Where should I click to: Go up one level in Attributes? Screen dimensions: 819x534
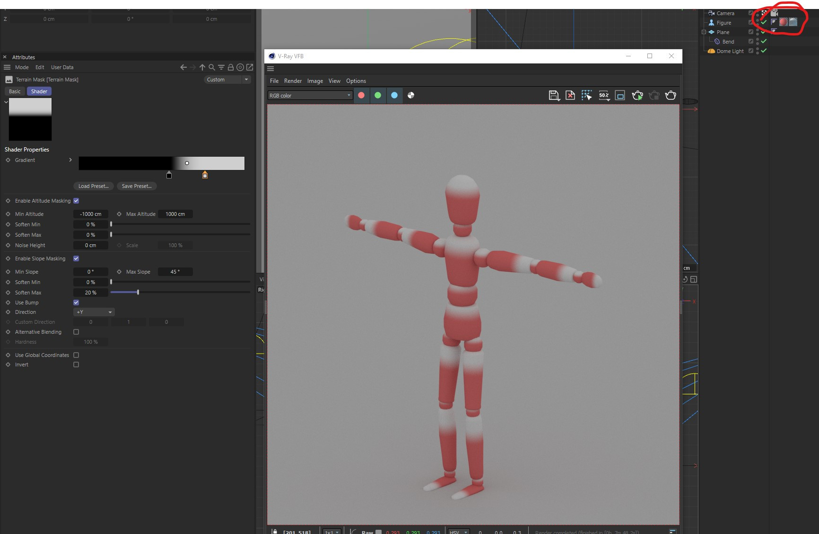[202, 67]
